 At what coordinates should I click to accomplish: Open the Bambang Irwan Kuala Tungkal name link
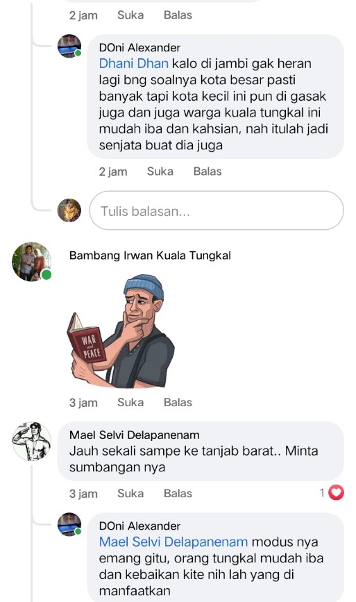[150, 256]
